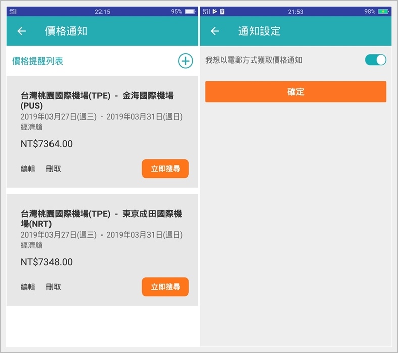Tap the charging battery icon at 98%

(383, 12)
